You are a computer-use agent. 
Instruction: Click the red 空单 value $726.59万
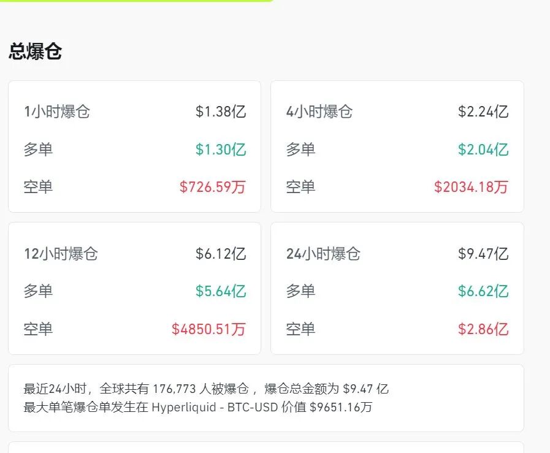click(x=212, y=187)
